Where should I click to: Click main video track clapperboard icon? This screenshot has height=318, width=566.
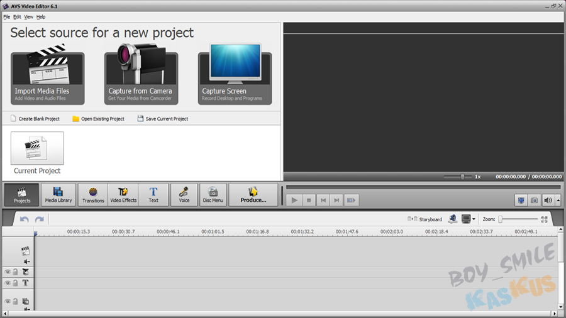[x=25, y=251]
